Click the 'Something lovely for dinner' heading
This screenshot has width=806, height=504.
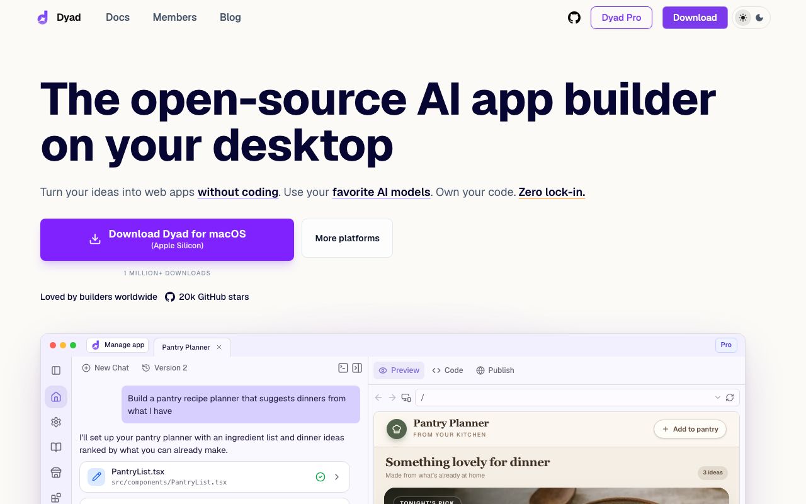[x=467, y=462]
